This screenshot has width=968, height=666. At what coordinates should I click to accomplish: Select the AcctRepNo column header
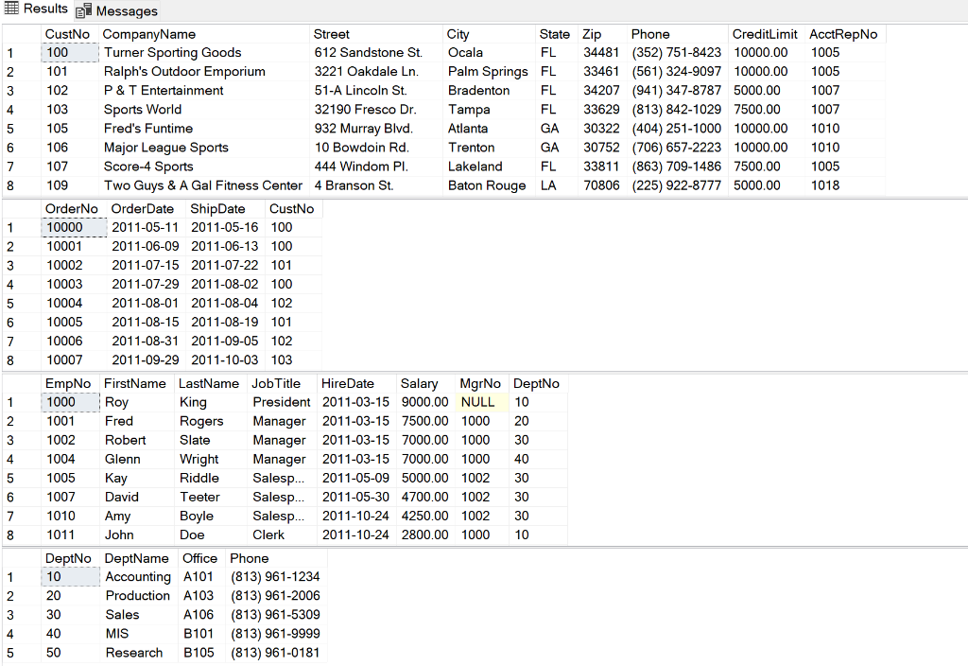pos(845,34)
